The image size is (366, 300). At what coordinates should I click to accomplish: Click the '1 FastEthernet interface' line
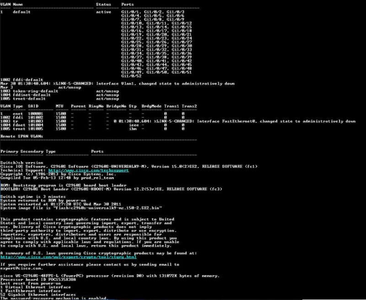click(31, 291)
